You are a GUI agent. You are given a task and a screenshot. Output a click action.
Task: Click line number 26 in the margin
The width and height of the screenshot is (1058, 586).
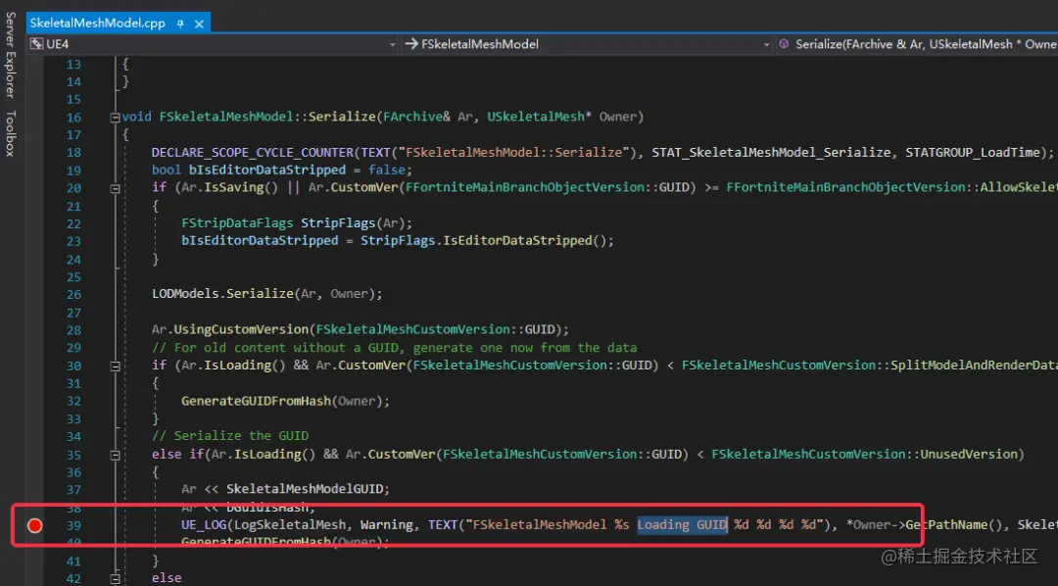click(x=73, y=294)
